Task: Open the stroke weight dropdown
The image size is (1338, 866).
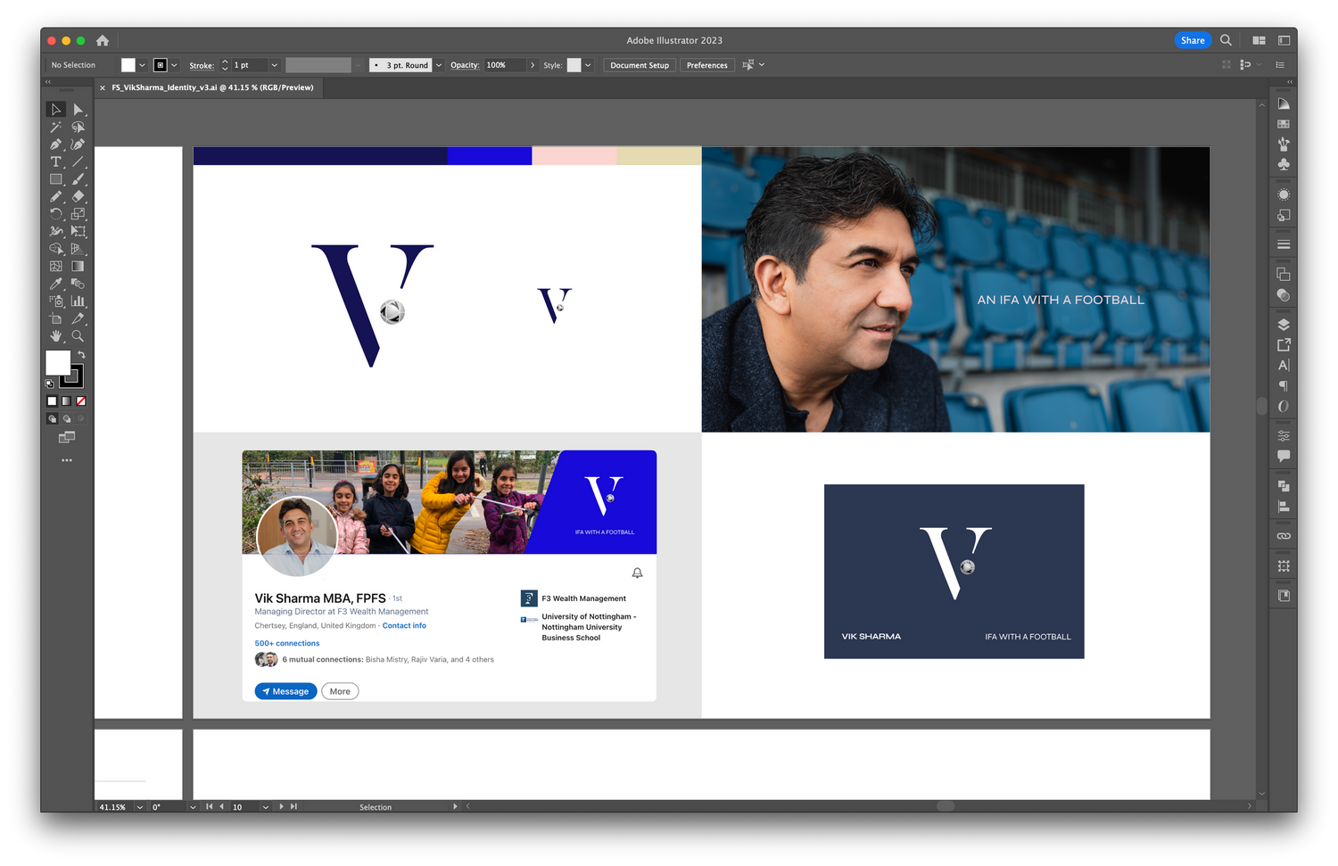Action: (274, 65)
